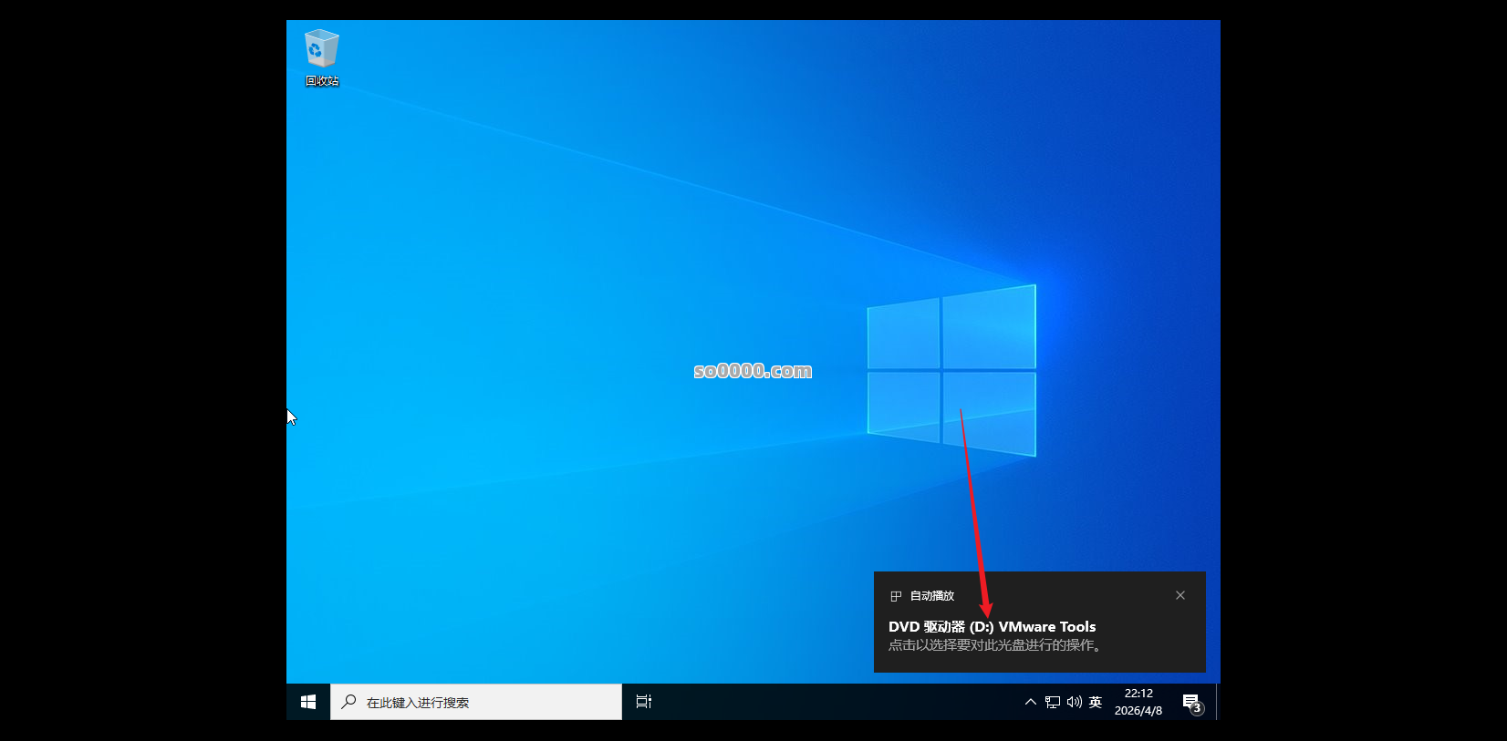Click the magnifier icon in the search box
Screen dimensions: 1507x741
point(348,702)
